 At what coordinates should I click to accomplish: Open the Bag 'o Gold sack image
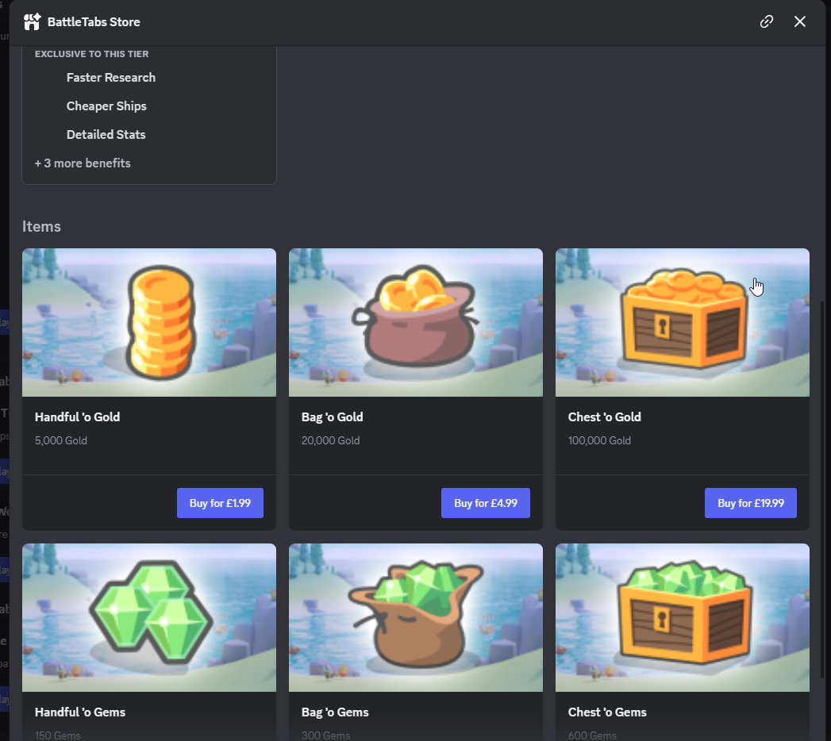415,322
